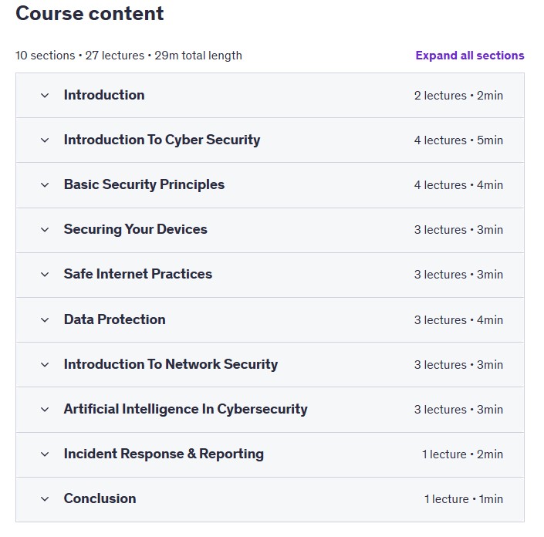Viewport: 544px width, 537px height.
Task: Open Artificial Intelligence In Cybersecurity chevron
Action: click(45, 410)
